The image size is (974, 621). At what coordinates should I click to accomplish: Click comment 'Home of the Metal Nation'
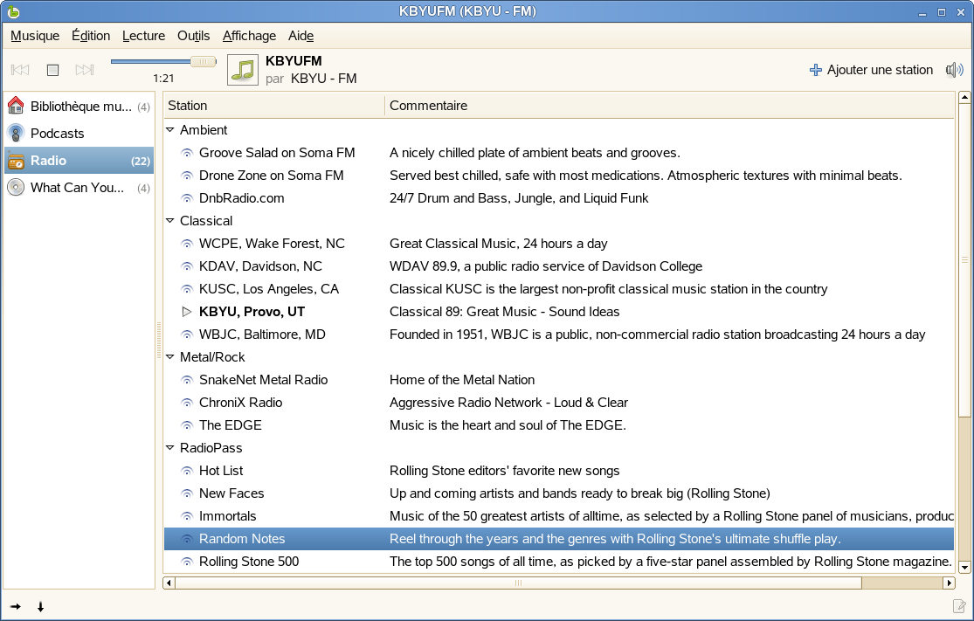[x=462, y=379]
